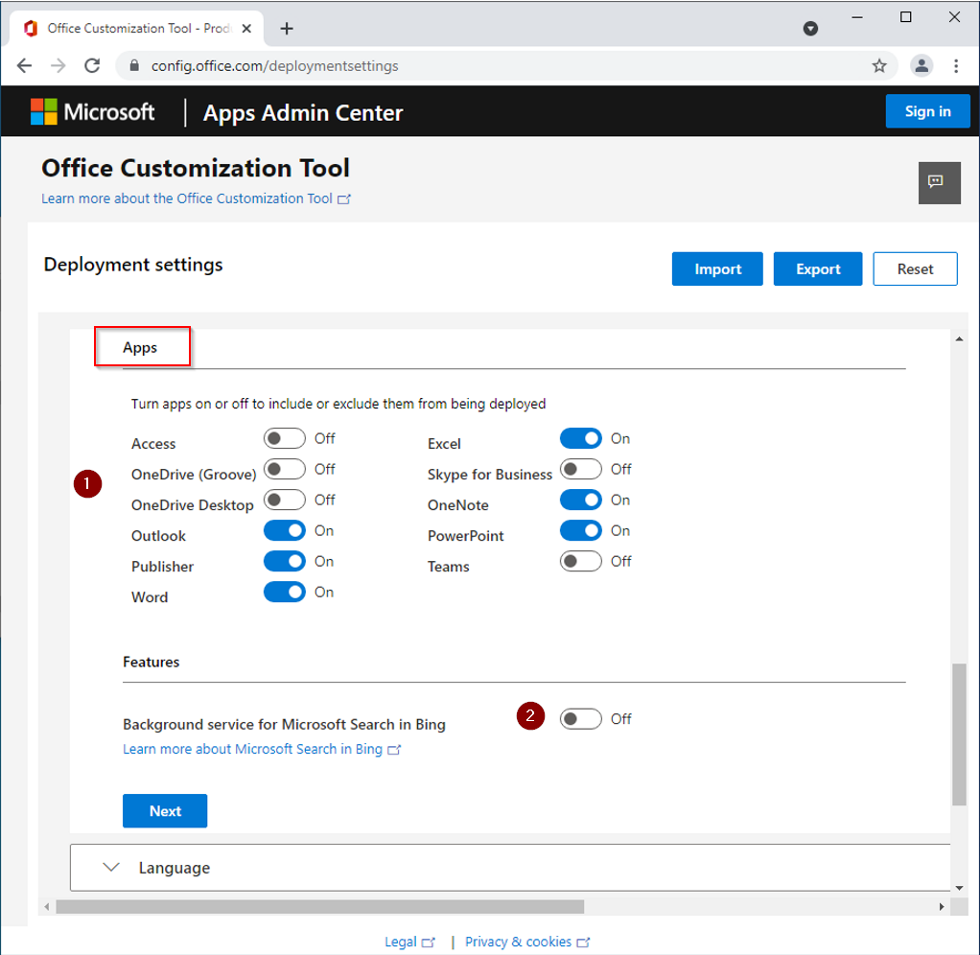Image resolution: width=980 pixels, height=955 pixels.
Task: Click the Import button
Action: click(x=717, y=268)
